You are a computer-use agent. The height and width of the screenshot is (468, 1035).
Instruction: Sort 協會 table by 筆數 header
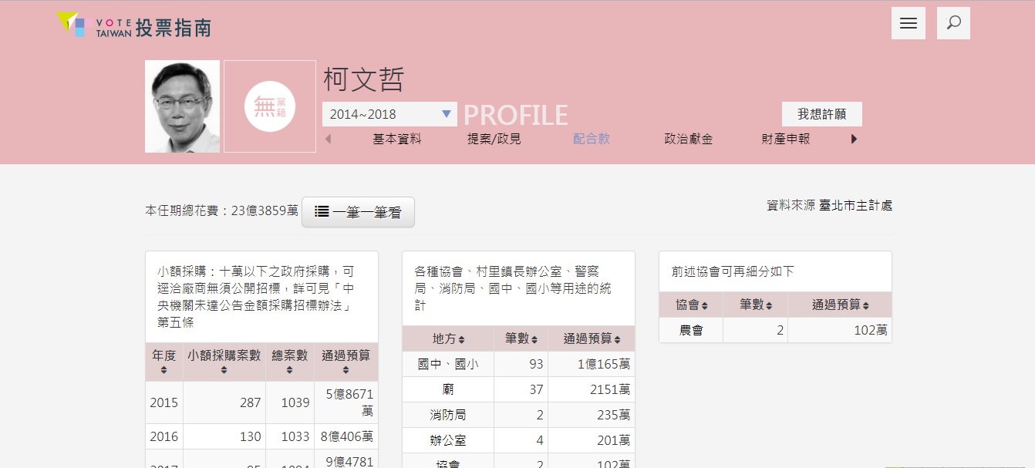(x=756, y=305)
